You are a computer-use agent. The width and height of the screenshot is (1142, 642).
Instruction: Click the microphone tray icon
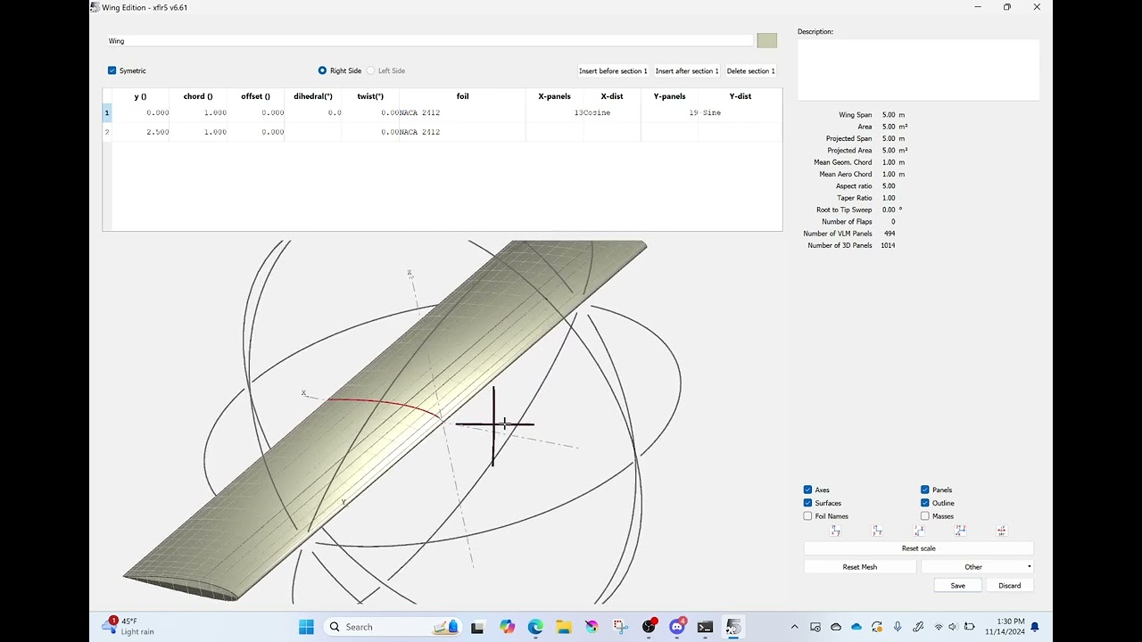[898, 627]
